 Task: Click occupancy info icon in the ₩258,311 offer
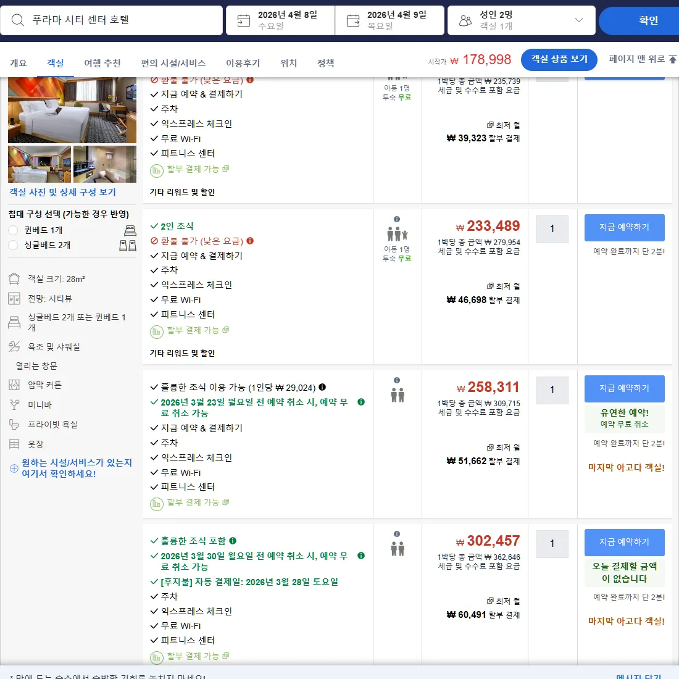tap(397, 380)
